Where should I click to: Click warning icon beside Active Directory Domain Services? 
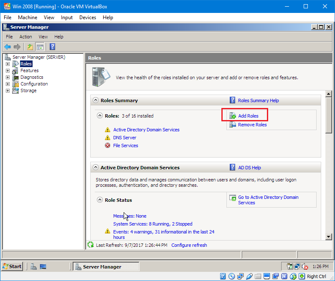[107, 130]
